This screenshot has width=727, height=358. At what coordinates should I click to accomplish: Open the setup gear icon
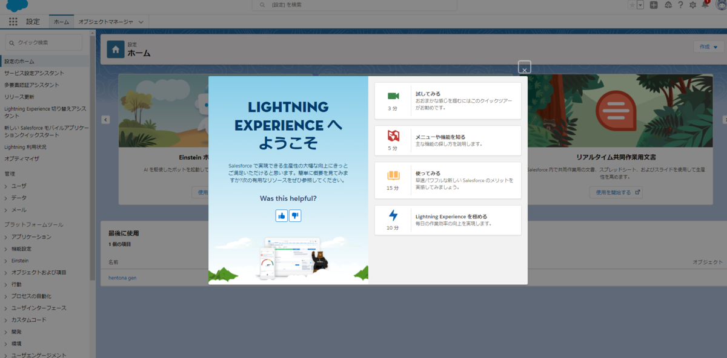pyautogui.click(x=692, y=5)
